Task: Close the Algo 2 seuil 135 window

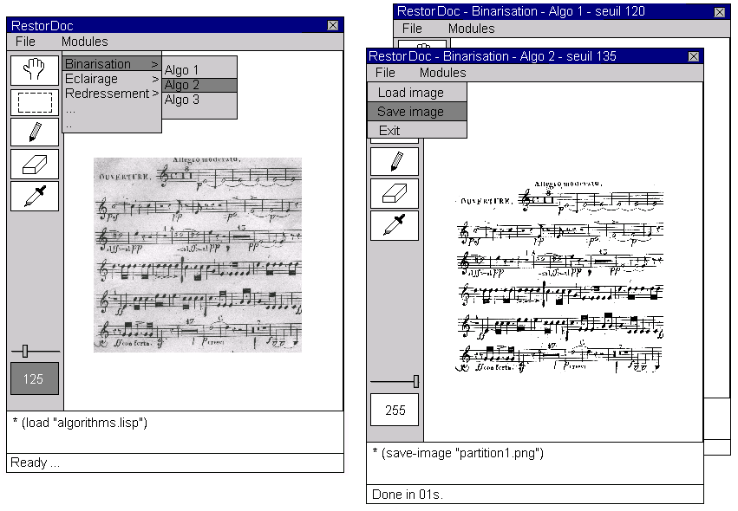Action: click(693, 56)
